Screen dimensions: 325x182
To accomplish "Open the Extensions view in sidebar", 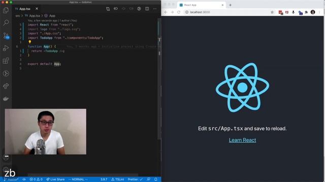I will click(6, 61).
